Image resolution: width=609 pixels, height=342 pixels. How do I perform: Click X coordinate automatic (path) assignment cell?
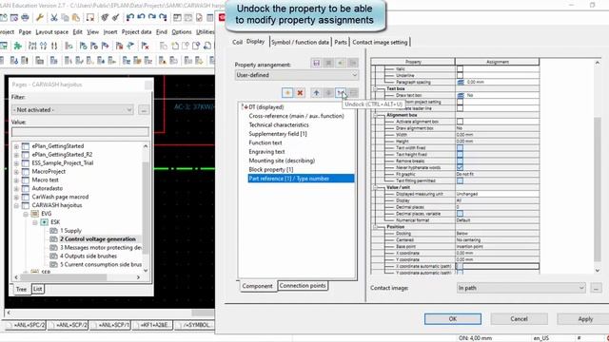pyautogui.click(x=497, y=266)
